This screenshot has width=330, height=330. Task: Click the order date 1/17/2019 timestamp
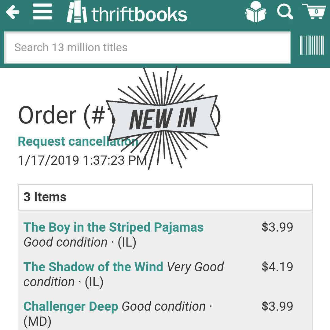click(x=82, y=160)
